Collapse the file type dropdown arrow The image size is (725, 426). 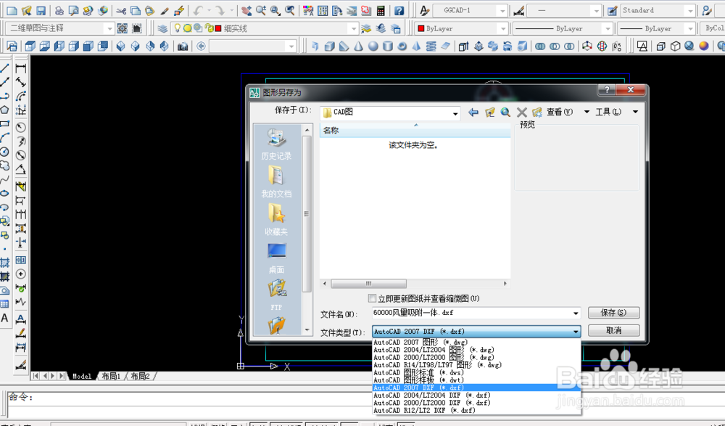pyautogui.click(x=576, y=332)
